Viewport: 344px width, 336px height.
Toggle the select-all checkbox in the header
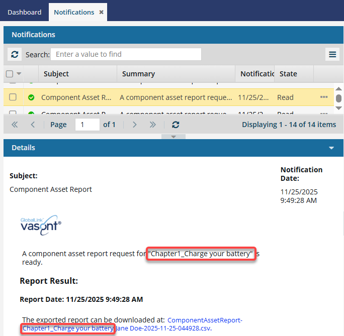pos(10,74)
